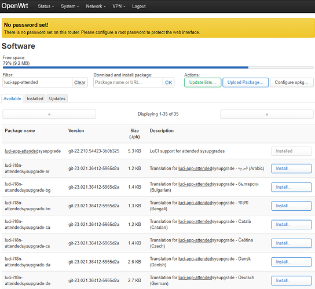Image resolution: width=315 pixels, height=289 pixels.
Task: Select luci-i18n-attendedsysupgrade-bg package name
Action: coord(28,187)
